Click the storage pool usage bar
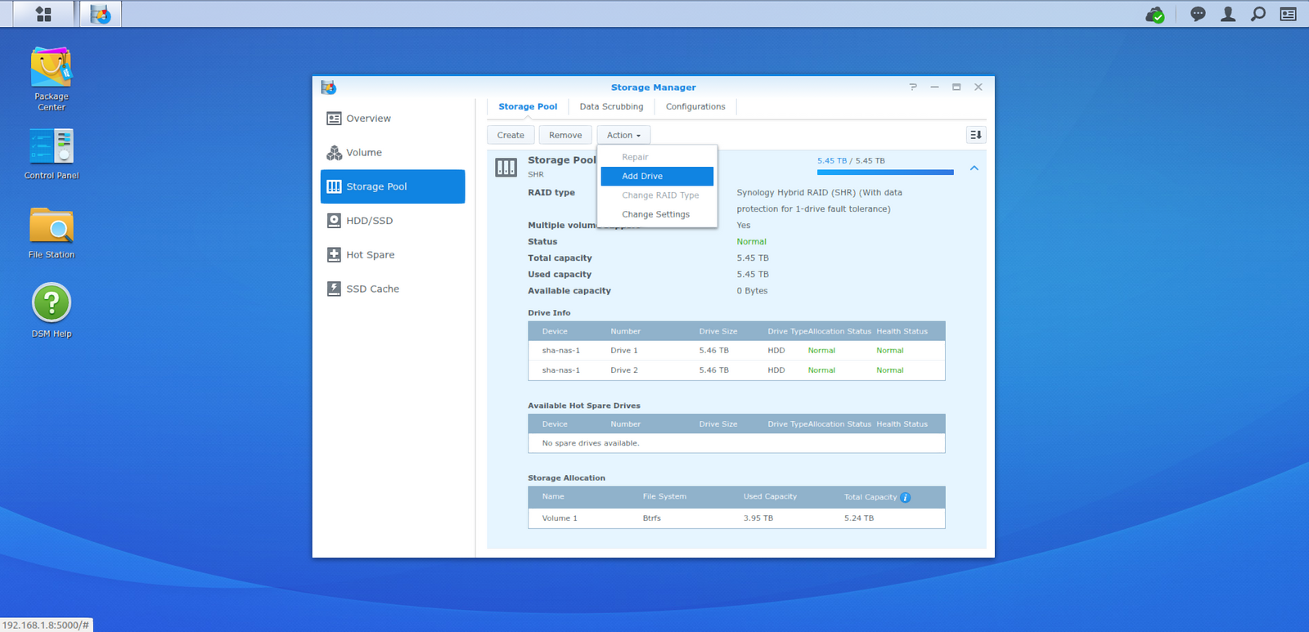The height and width of the screenshot is (632, 1309). tap(885, 172)
